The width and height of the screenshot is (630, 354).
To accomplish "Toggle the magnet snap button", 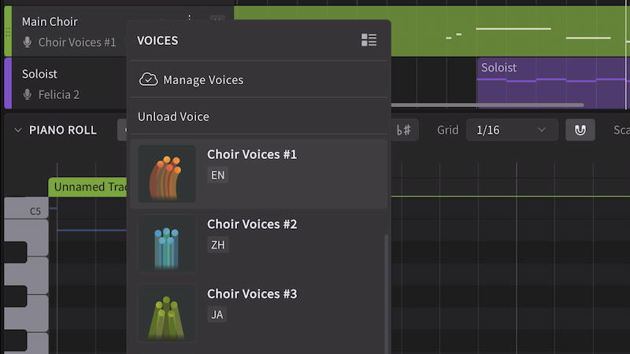I will [580, 130].
